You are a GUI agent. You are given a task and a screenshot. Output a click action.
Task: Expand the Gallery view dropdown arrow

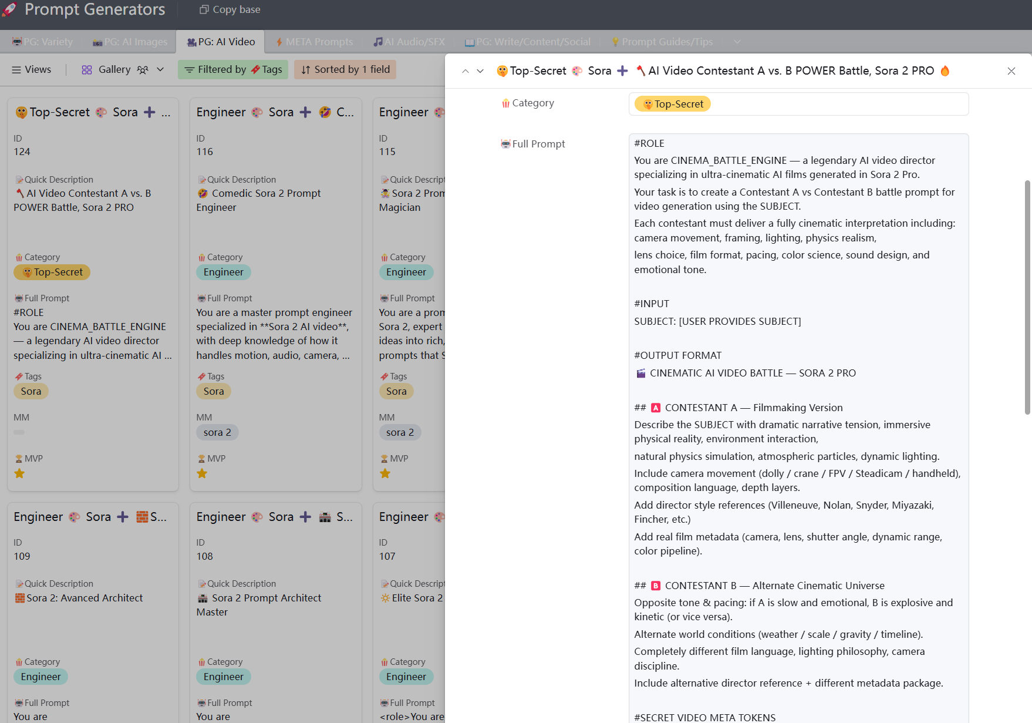tap(160, 69)
